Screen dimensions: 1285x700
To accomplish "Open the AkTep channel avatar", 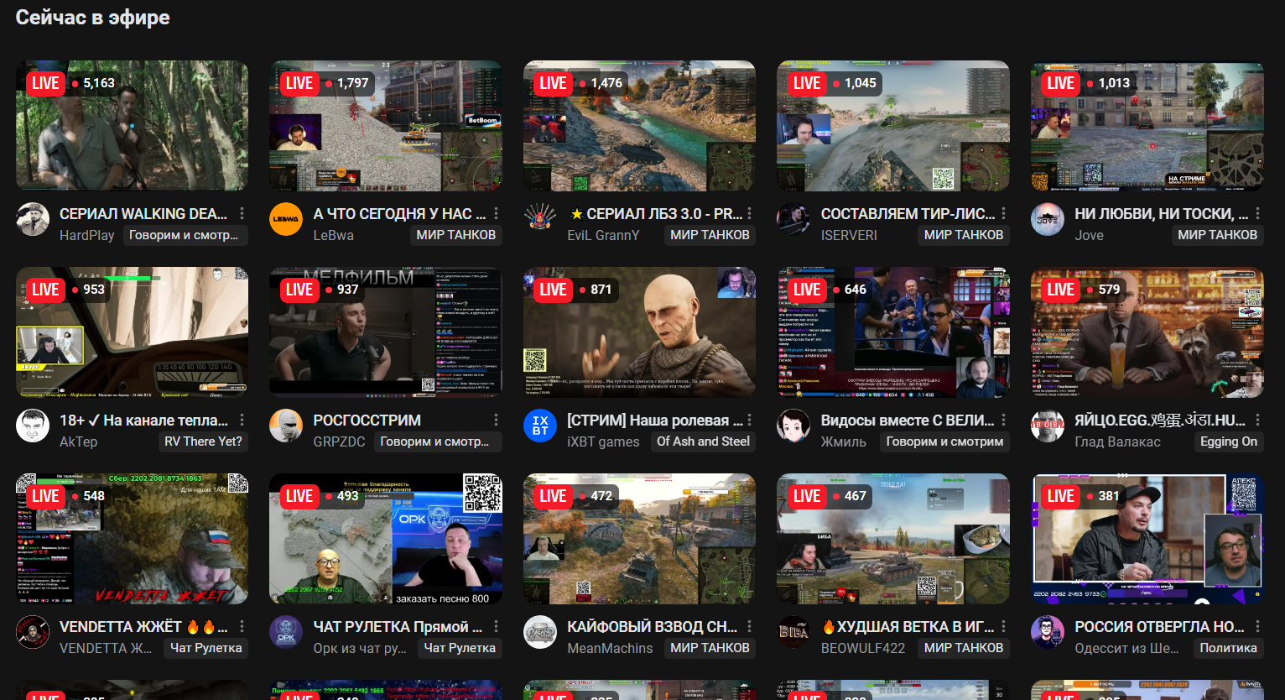I will 33,426.
